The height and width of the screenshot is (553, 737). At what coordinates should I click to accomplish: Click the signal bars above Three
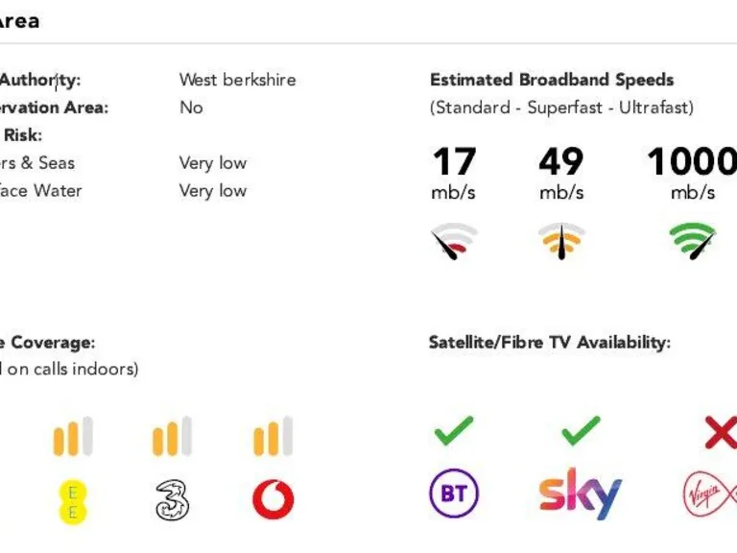point(172,437)
